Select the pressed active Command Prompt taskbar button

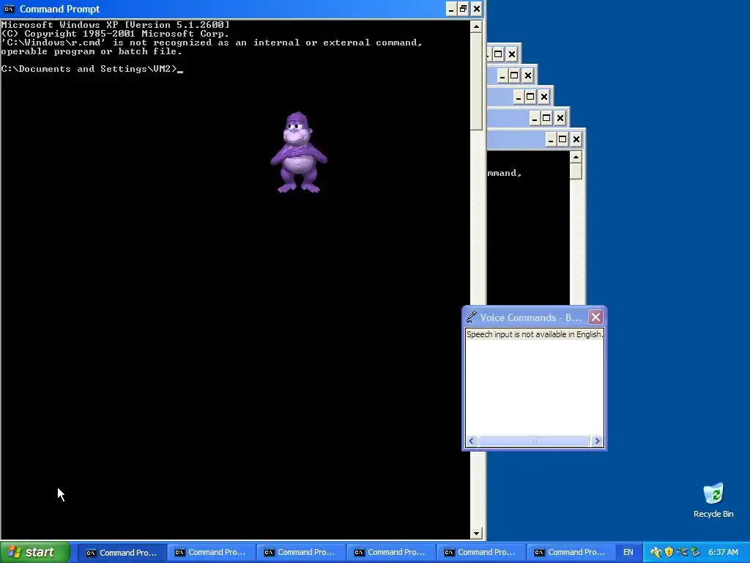pyautogui.click(x=122, y=553)
